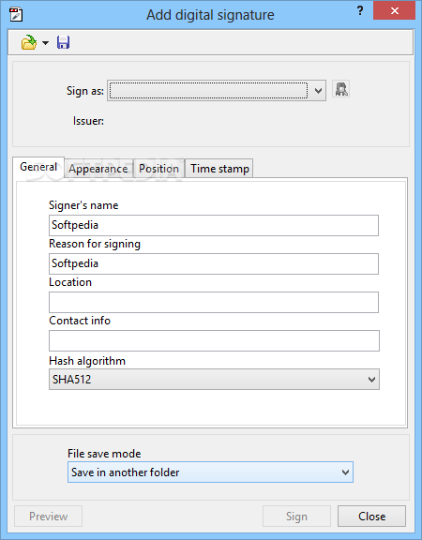Click the empty Location input field

[x=214, y=303]
